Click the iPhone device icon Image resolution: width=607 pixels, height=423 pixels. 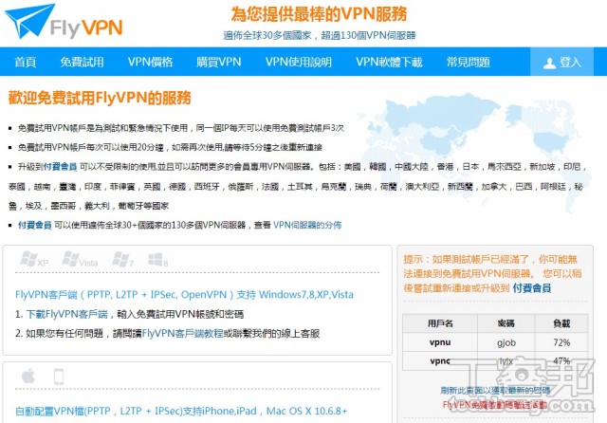[59, 377]
